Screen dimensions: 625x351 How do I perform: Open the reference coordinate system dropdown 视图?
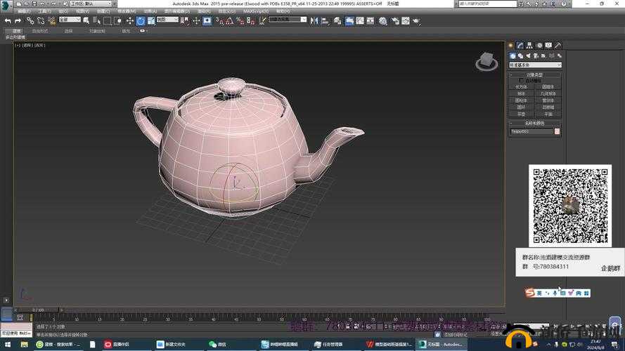tap(167, 20)
